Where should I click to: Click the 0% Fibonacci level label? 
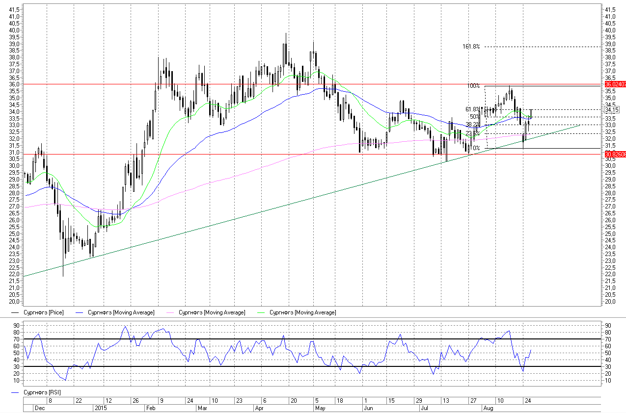pyautogui.click(x=475, y=148)
